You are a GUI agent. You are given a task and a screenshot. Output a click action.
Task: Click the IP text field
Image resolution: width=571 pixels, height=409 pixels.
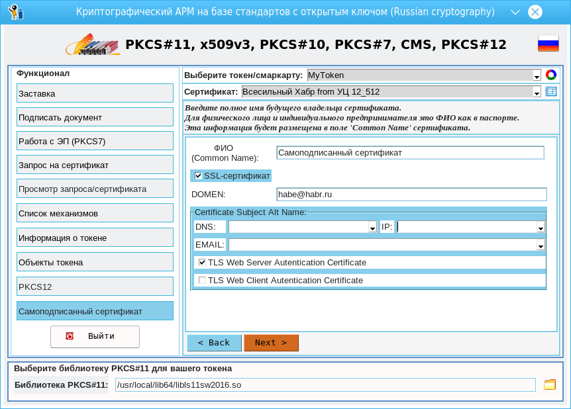coord(467,227)
